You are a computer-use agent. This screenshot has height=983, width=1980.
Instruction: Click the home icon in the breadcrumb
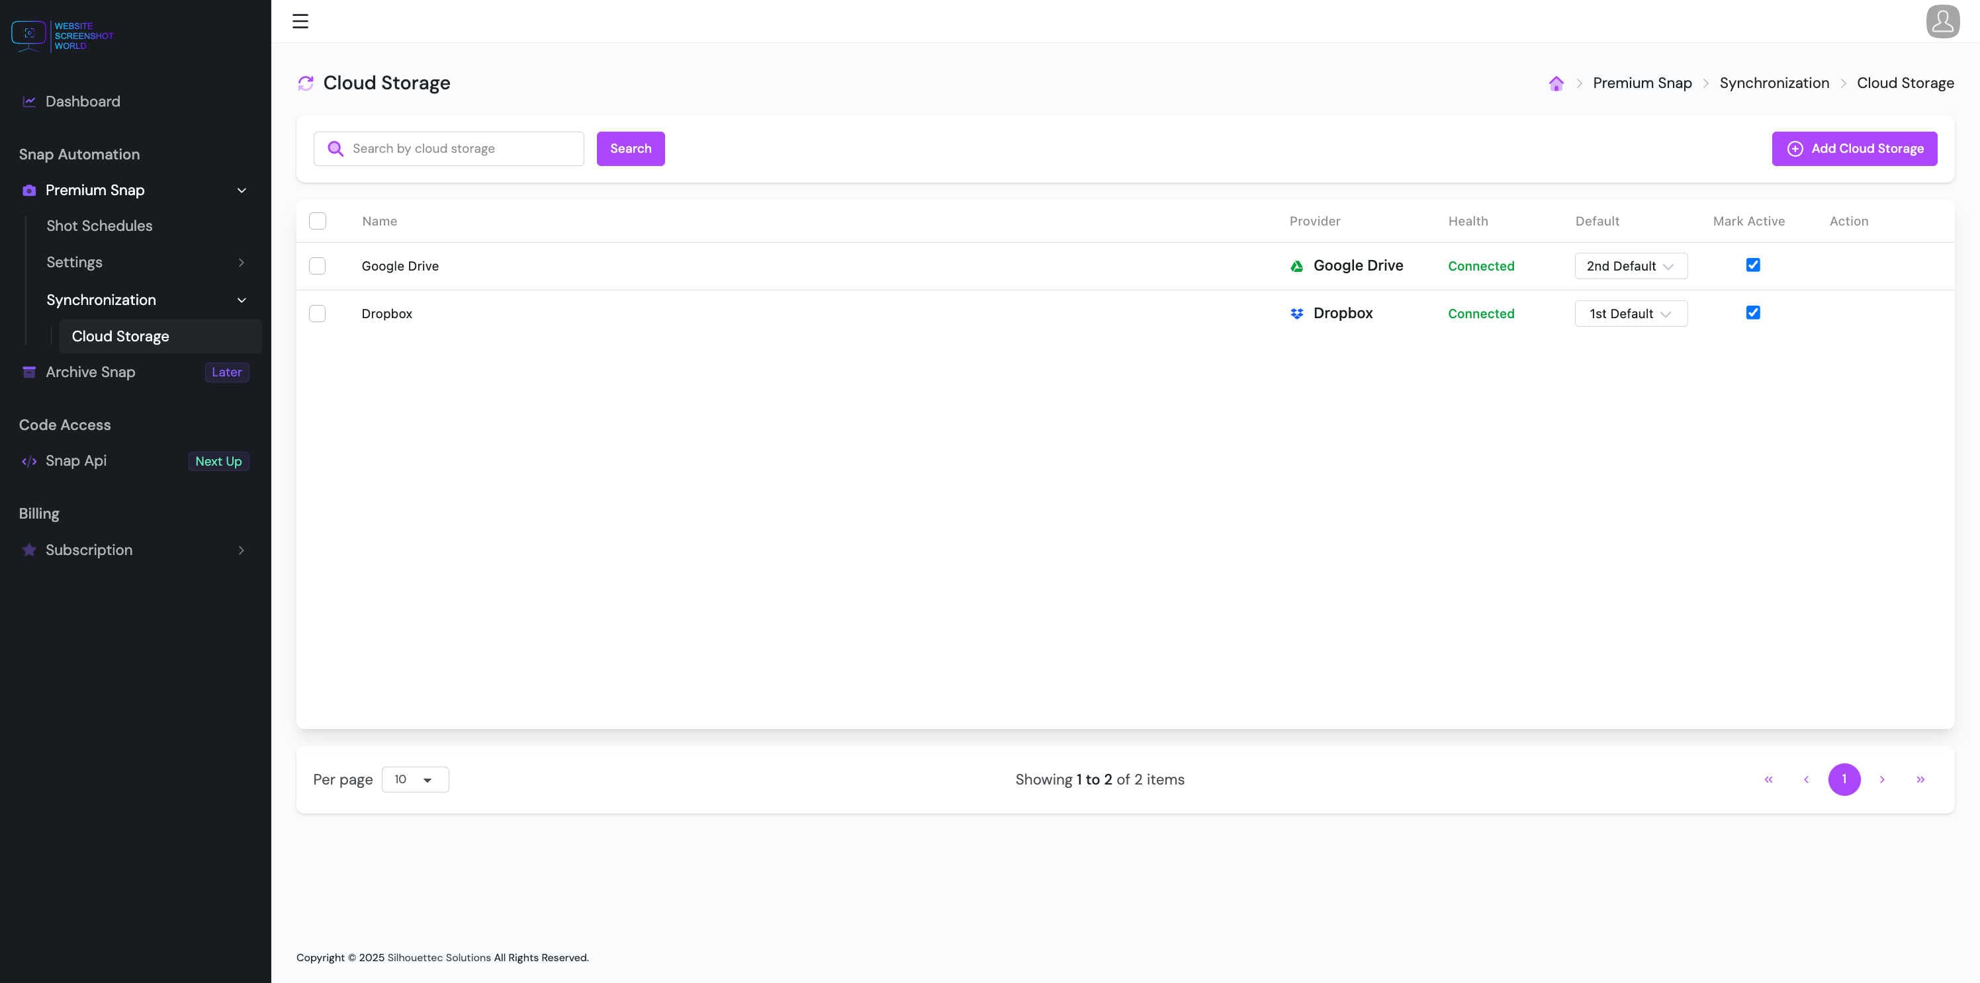(1556, 83)
